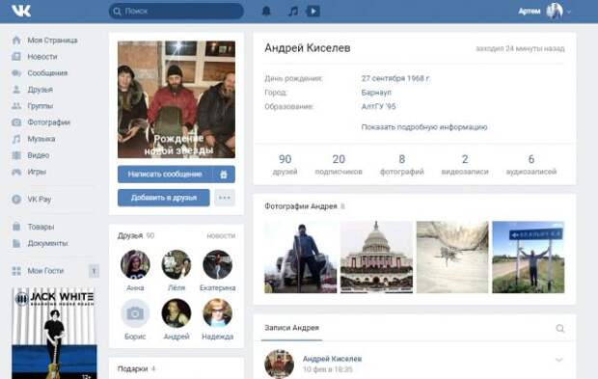Click the home icon beside Моя Страница

(x=16, y=41)
